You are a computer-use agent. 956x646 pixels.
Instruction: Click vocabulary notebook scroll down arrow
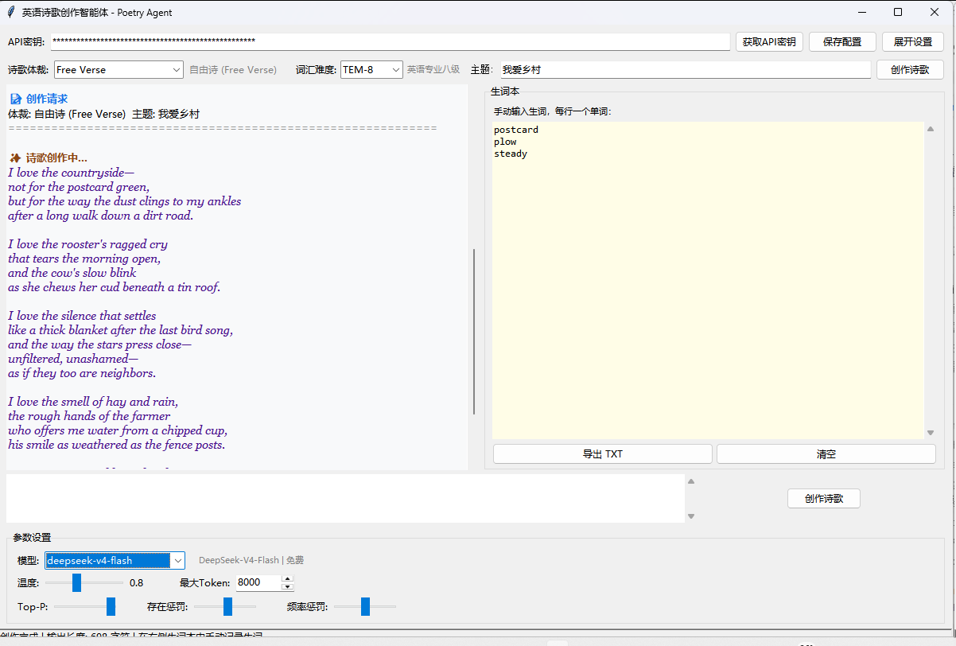click(x=931, y=433)
